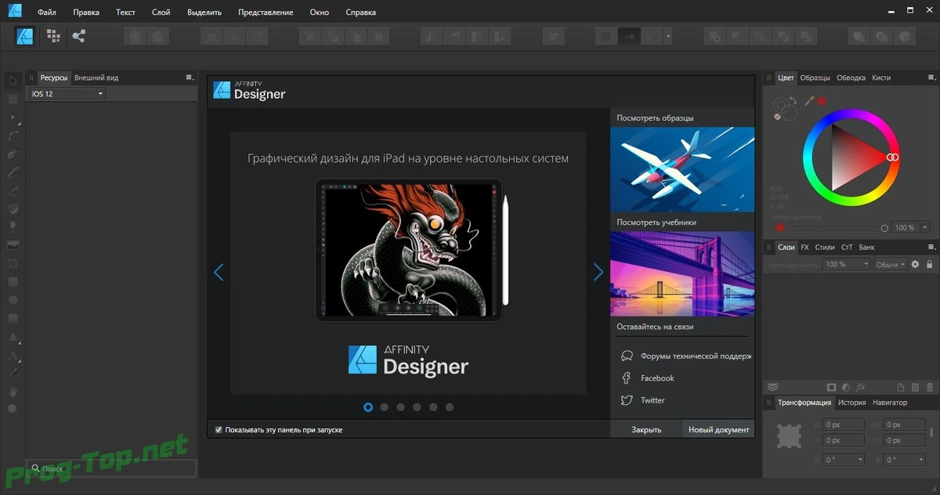Switch to the Designer persona icon
The height and width of the screenshot is (495, 940).
tap(25, 35)
